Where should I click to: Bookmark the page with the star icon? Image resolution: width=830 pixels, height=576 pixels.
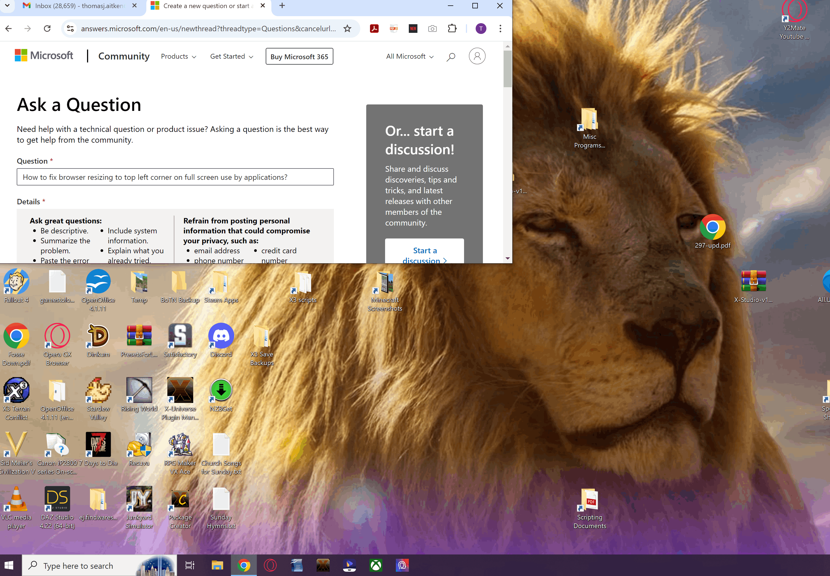tap(347, 29)
